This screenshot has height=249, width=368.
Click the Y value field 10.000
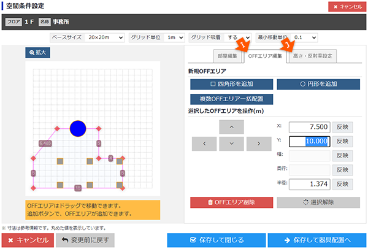(x=310, y=142)
